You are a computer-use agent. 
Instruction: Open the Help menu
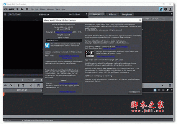point(63,9)
